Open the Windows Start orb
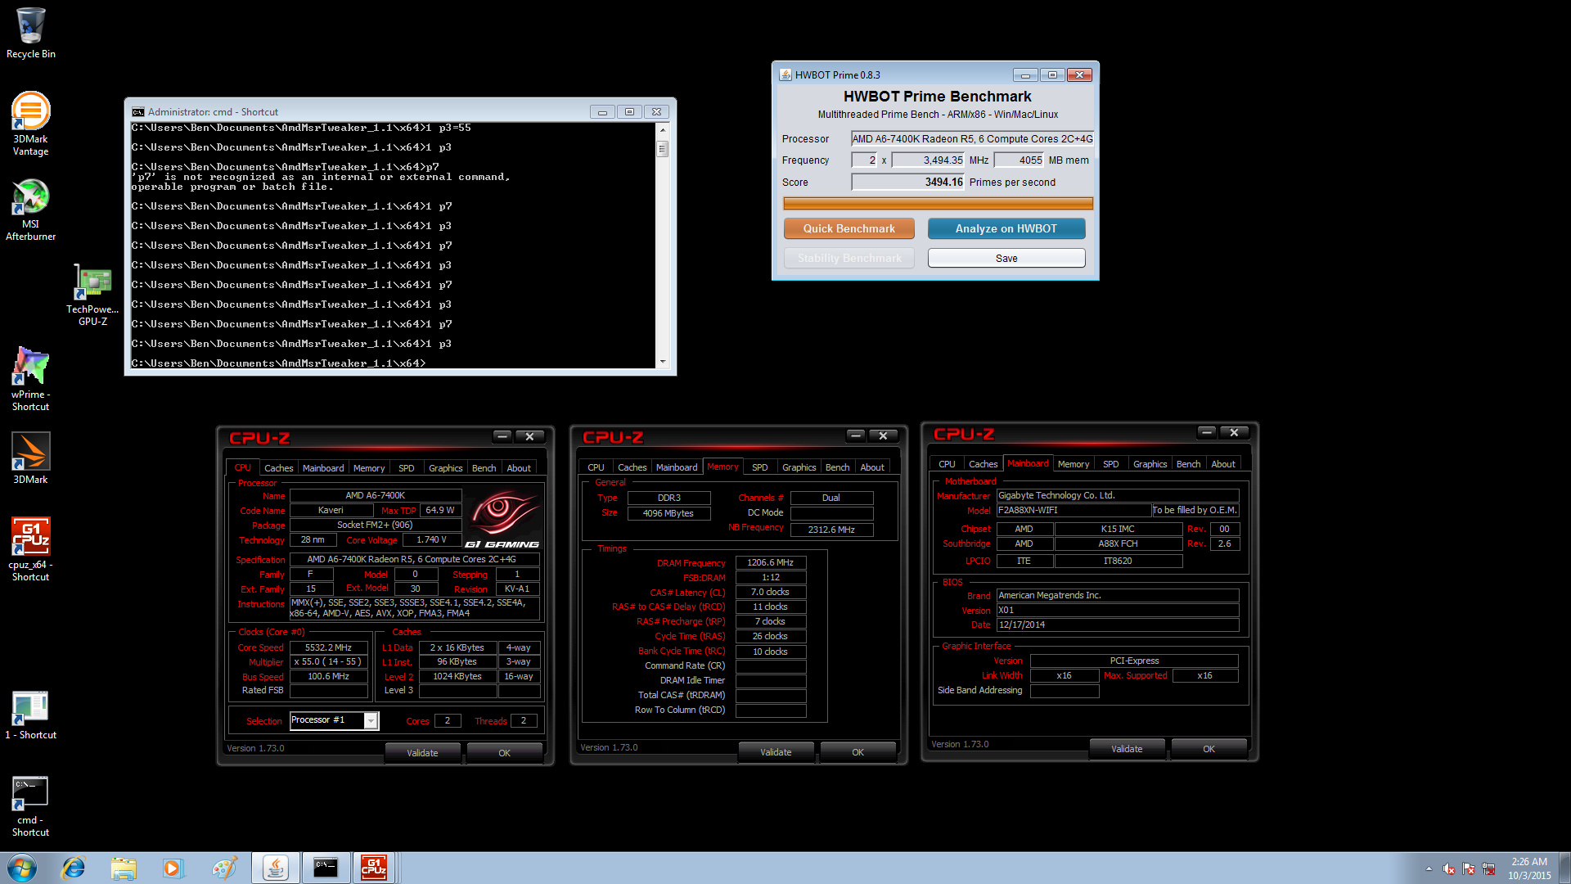This screenshot has width=1571, height=884. coord(22,868)
